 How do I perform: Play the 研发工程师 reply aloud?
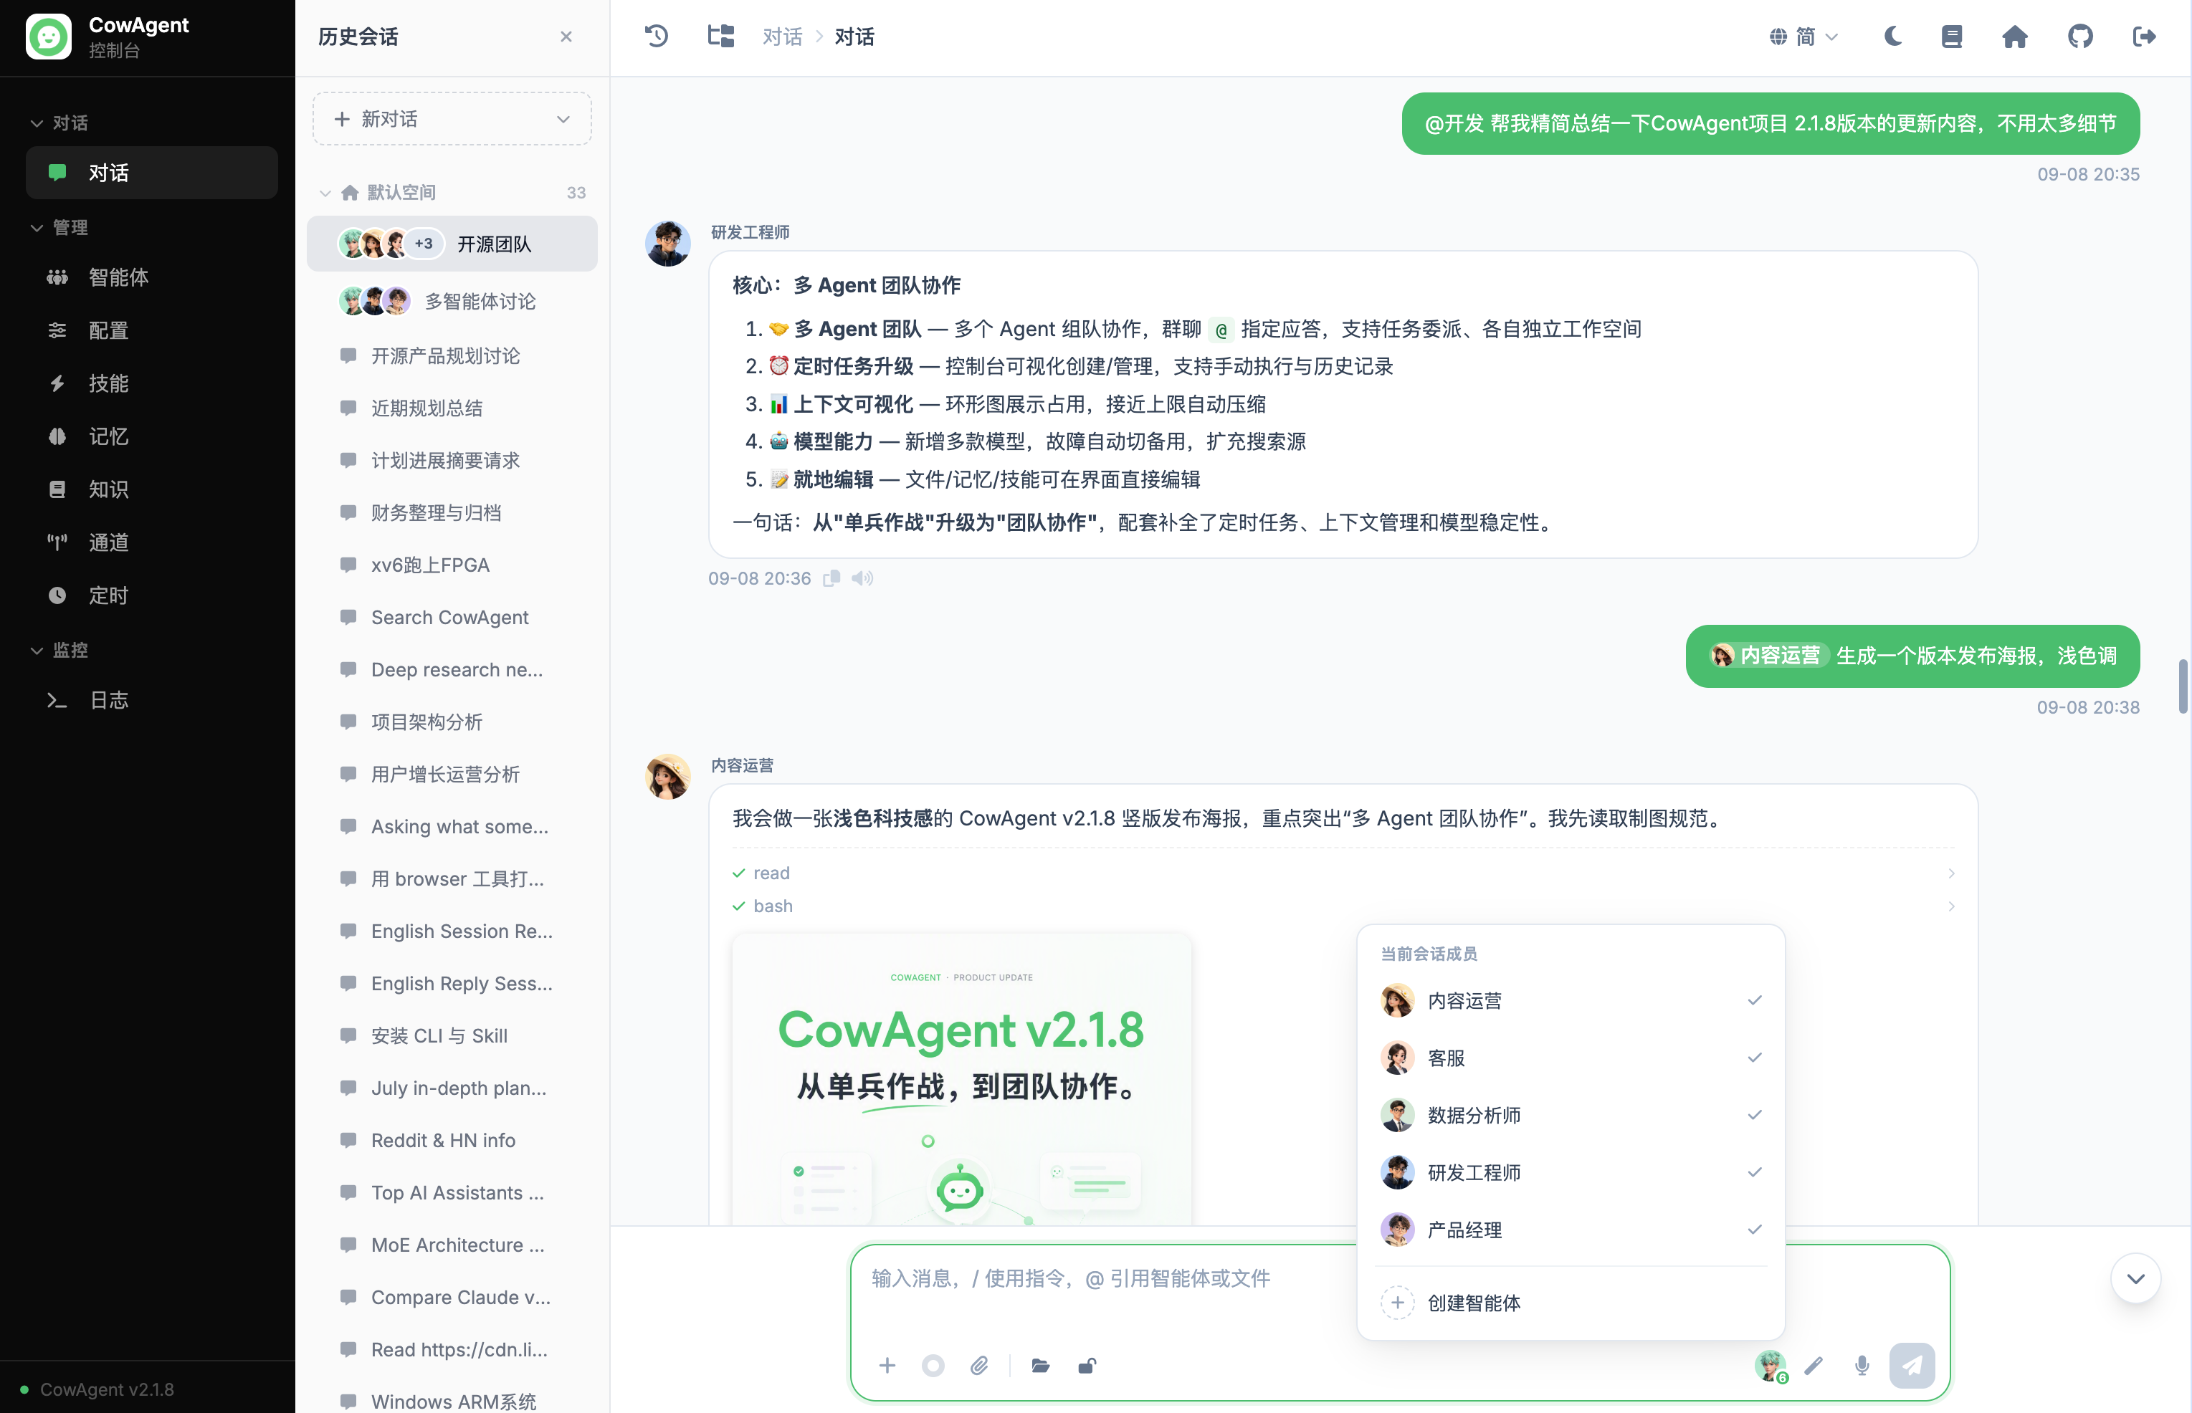pyautogui.click(x=863, y=579)
